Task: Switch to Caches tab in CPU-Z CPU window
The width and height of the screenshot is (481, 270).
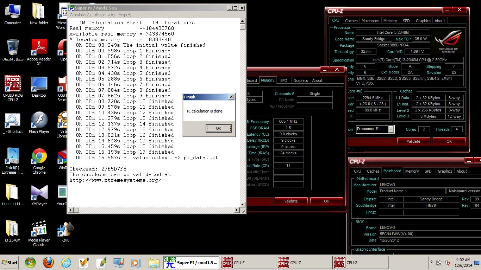Action: [x=351, y=21]
